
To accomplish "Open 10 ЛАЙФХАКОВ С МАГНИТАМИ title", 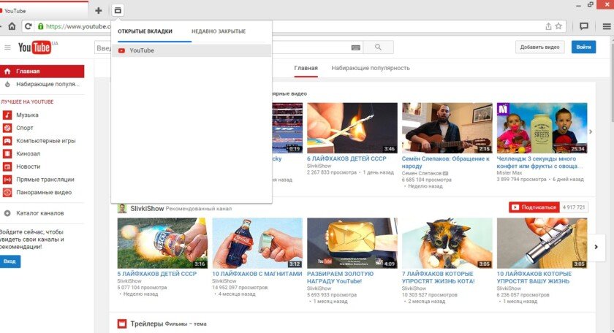I will click(257, 274).
